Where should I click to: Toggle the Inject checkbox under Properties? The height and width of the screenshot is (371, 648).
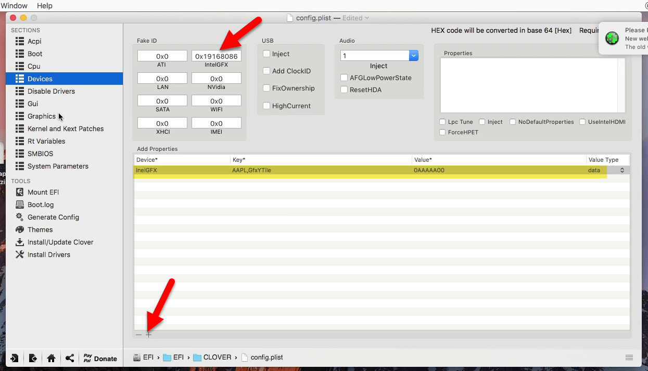[482, 122]
